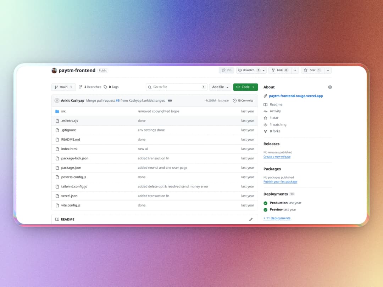Screen dimensions: 383x287
Task: Click the README pencil edit icon
Action: [x=251, y=219]
